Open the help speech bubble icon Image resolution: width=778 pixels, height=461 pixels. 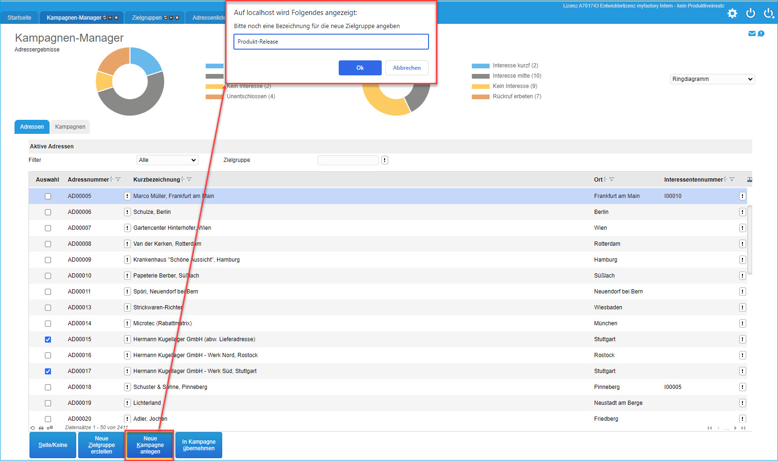point(761,34)
